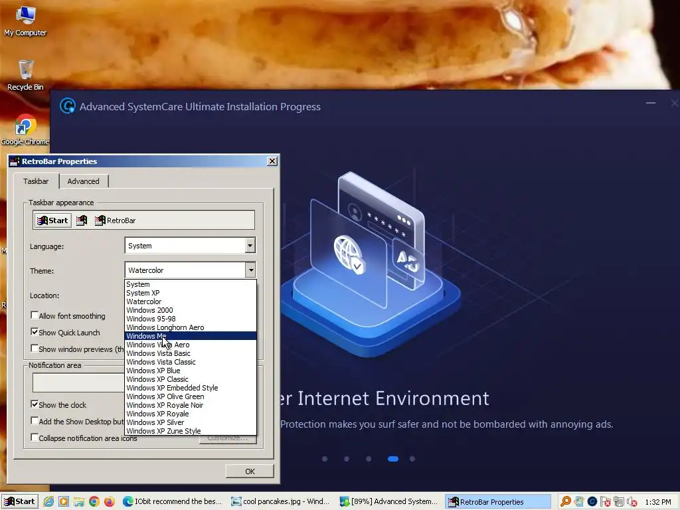Switch to the Advanced tab
Screen dimensions: 680x510
click(x=83, y=181)
